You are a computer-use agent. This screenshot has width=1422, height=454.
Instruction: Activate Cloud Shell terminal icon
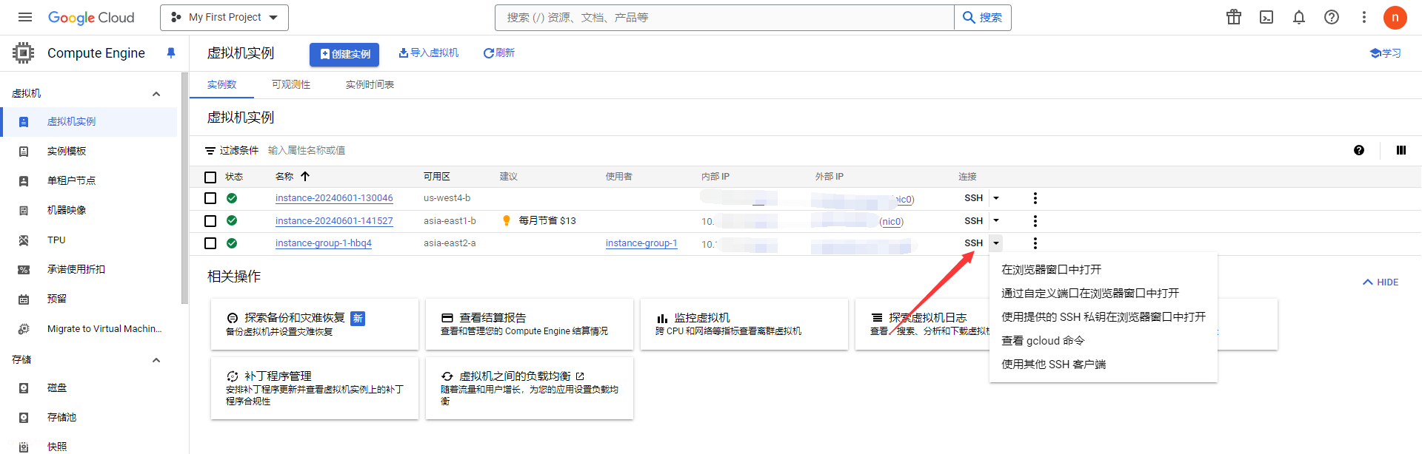(x=1266, y=17)
